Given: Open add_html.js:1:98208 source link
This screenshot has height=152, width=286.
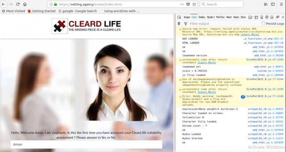Looking at the screenshot, I should pos(269,55).
